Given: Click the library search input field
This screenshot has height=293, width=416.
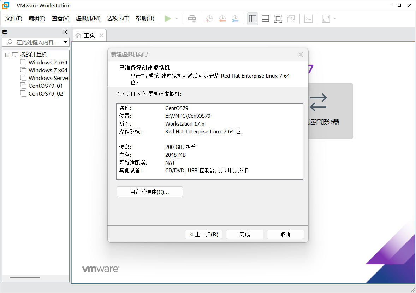Looking at the screenshot, I should (x=35, y=42).
